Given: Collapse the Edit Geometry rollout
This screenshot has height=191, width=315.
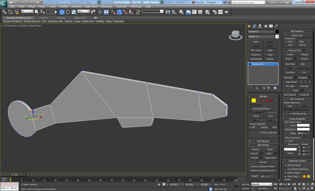Looking at the screenshot, I should pos(297,32).
